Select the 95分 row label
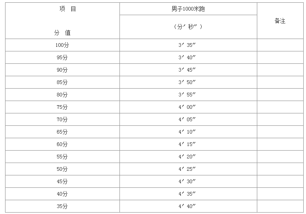 [62, 57]
